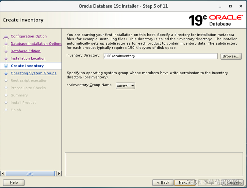This screenshot has width=247, height=188.
Task: Click the Inventory Directory text field
Action: [160, 56]
